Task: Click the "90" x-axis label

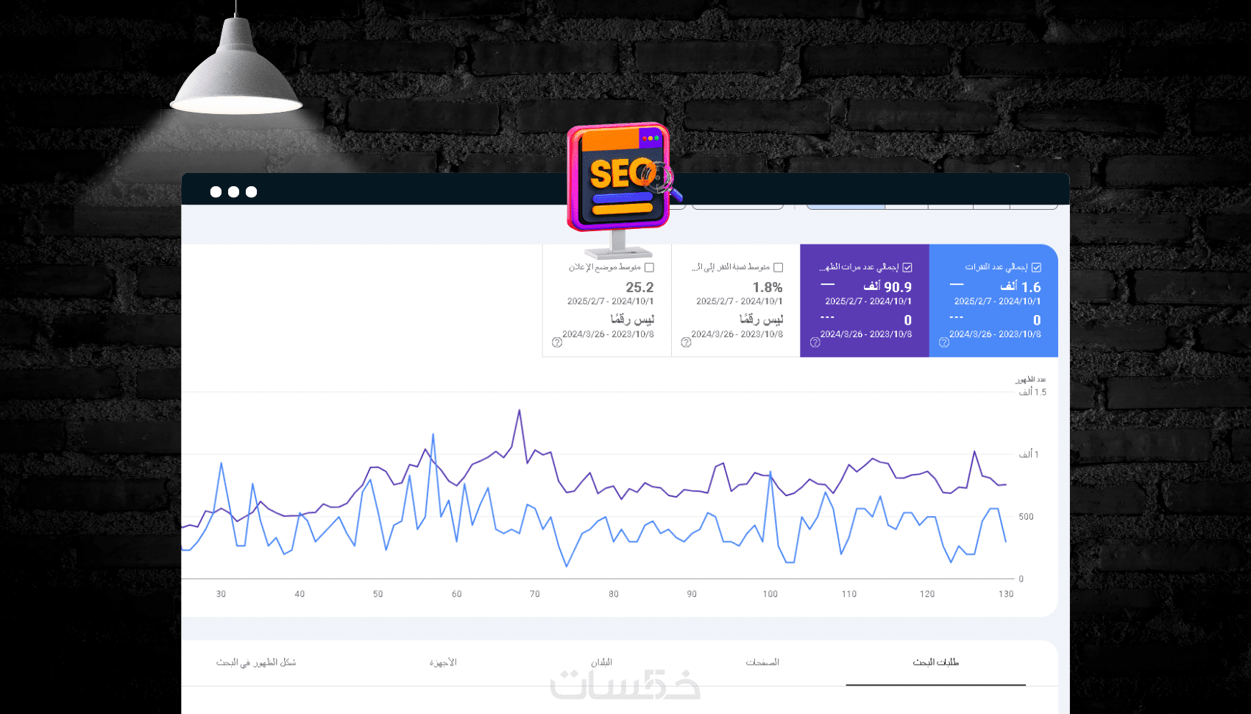Action: pyautogui.click(x=692, y=594)
